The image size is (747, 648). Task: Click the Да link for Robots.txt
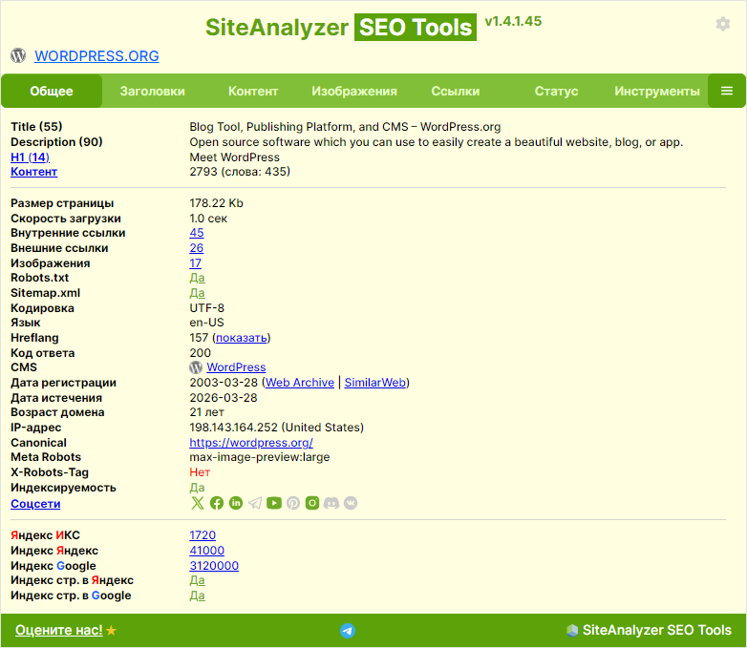point(197,278)
